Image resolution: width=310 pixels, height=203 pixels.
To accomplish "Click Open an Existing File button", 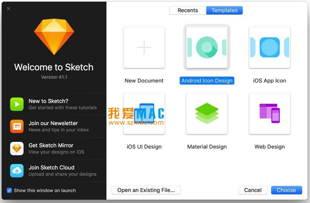I will click(x=146, y=190).
